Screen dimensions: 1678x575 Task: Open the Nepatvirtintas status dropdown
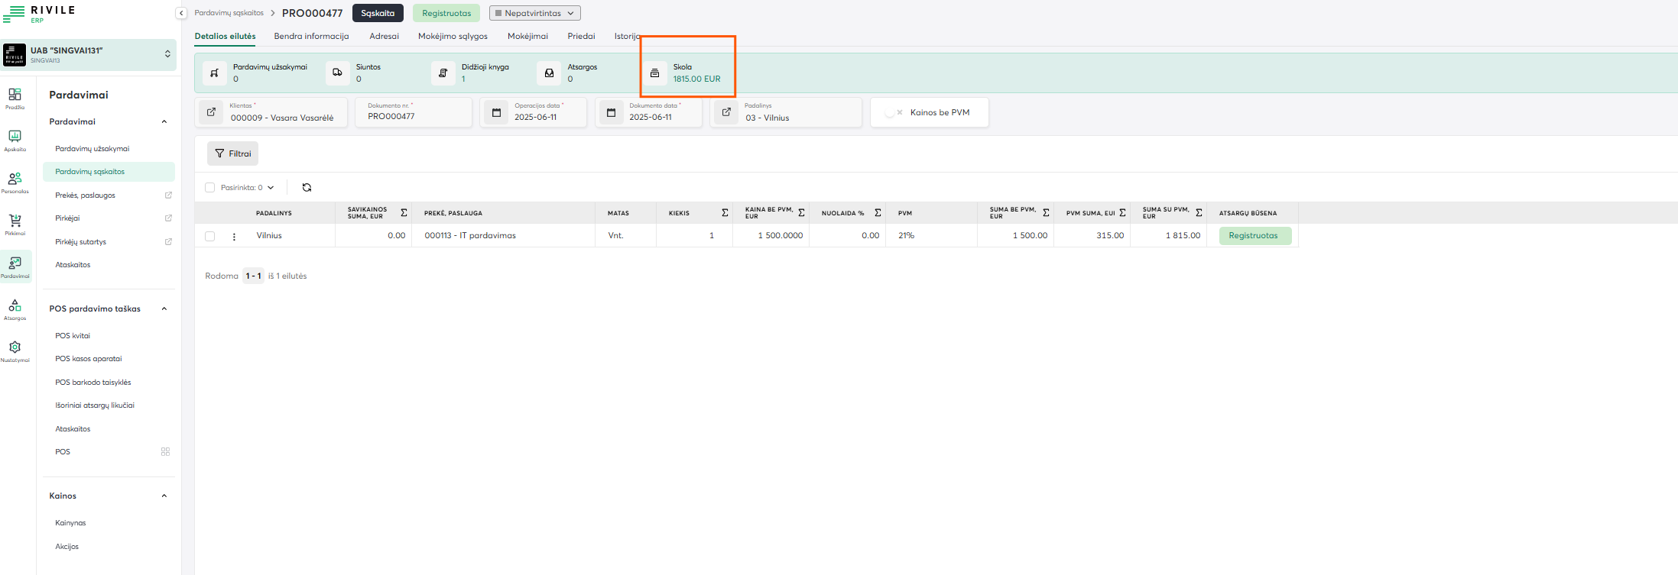[x=535, y=13]
